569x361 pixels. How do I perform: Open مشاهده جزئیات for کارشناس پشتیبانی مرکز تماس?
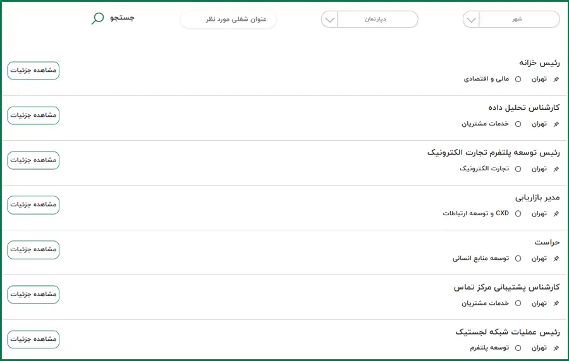[x=34, y=295]
